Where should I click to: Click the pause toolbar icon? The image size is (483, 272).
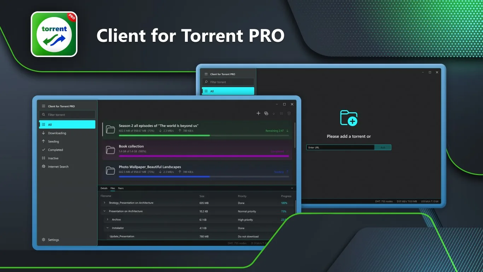281,113
